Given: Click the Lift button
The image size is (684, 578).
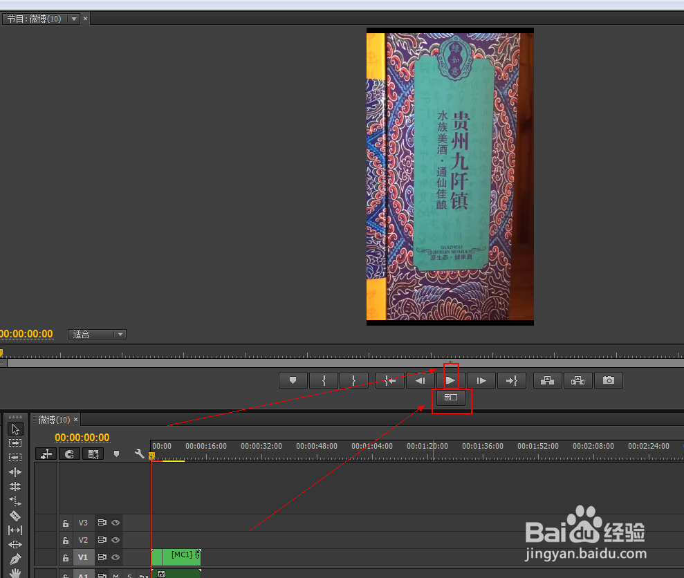Looking at the screenshot, I should click(548, 381).
